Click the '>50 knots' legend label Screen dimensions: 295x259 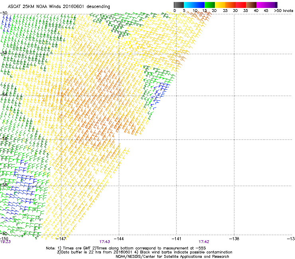click(x=283, y=11)
